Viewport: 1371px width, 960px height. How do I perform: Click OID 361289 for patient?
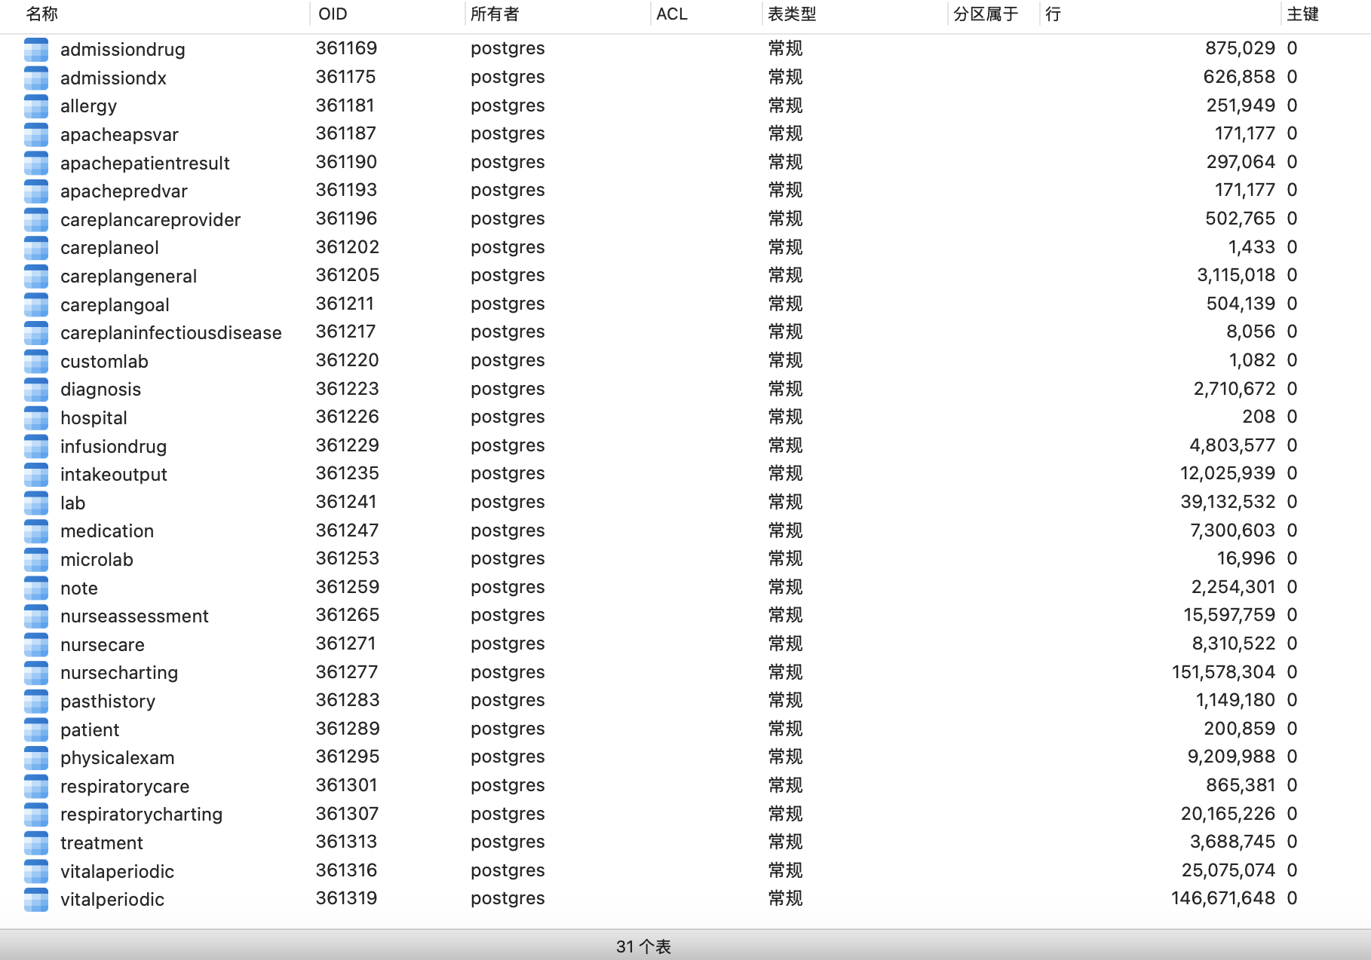348,729
